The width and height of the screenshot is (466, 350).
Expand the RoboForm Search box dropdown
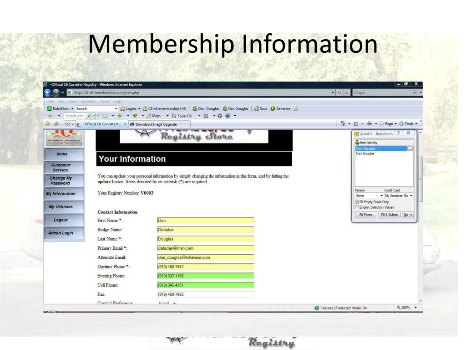[x=116, y=108]
